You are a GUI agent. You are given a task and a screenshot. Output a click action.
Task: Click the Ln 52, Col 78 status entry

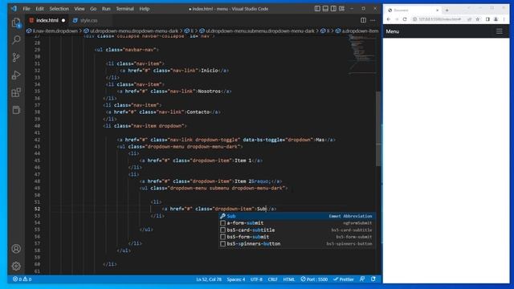209,279
